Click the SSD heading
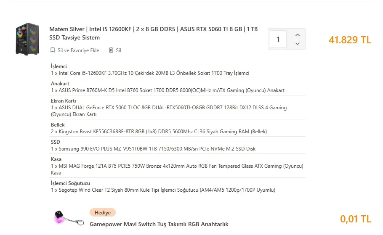 tap(56, 142)
